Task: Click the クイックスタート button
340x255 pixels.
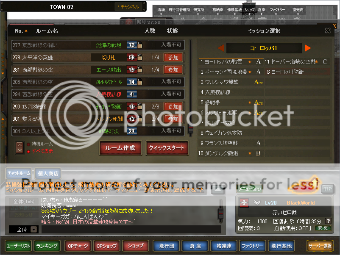Action: [167, 148]
